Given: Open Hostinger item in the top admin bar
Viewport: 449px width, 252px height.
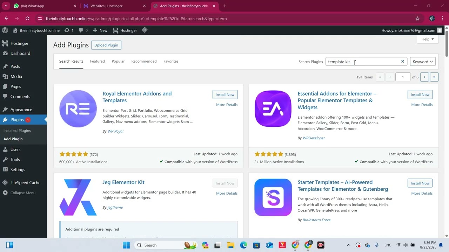Looking at the screenshot, I should [x=125, y=30].
